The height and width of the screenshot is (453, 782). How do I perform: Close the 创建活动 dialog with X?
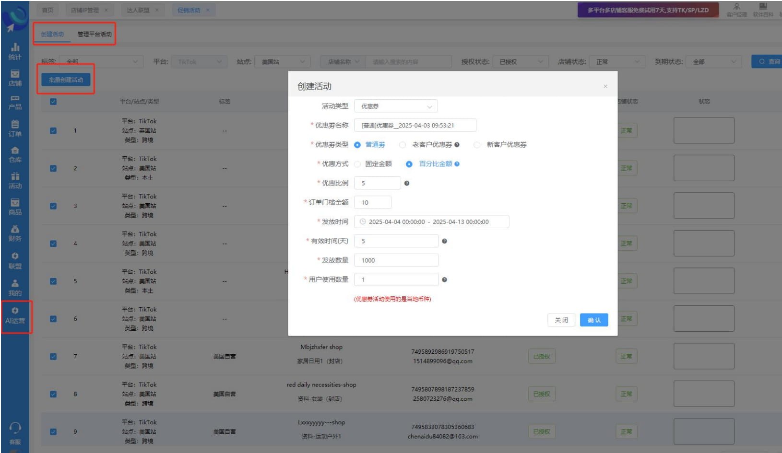[605, 86]
